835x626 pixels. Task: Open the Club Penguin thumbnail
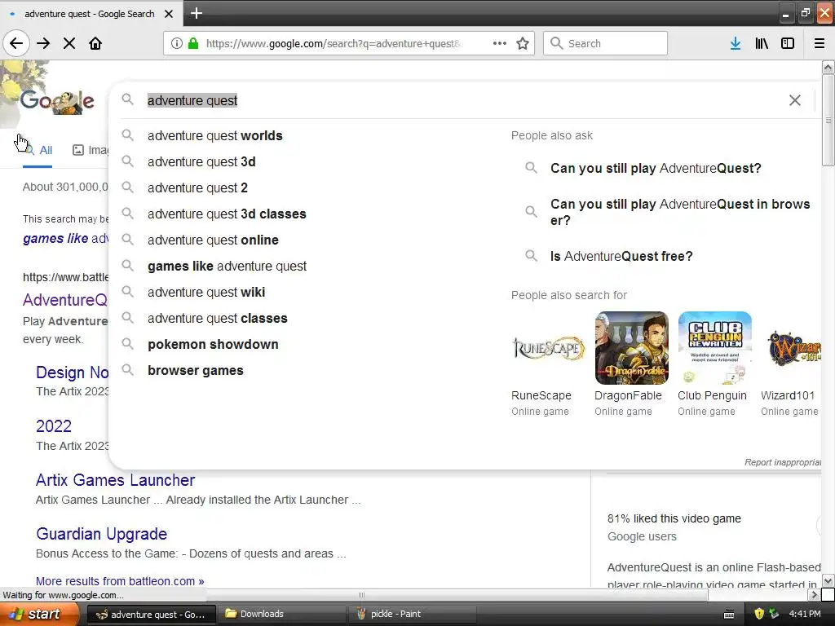[714, 348]
